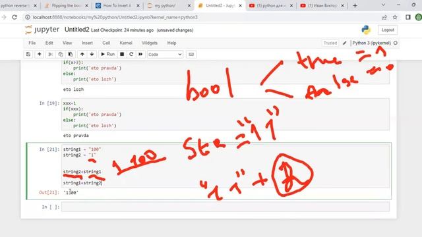Restart kernel and run all cells icon
Screen dimensions: 422x237
140,54
